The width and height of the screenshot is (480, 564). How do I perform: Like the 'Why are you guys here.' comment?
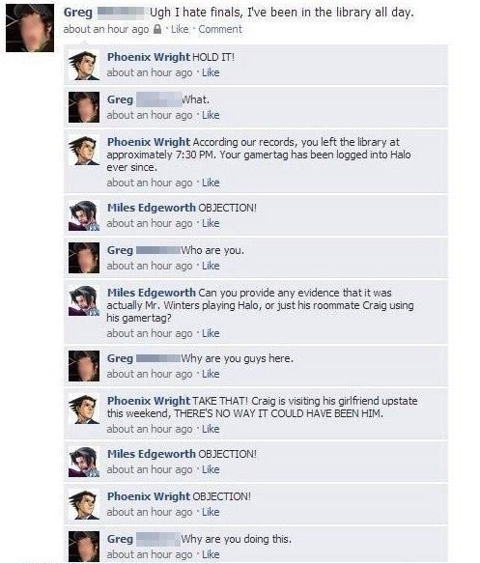211,374
